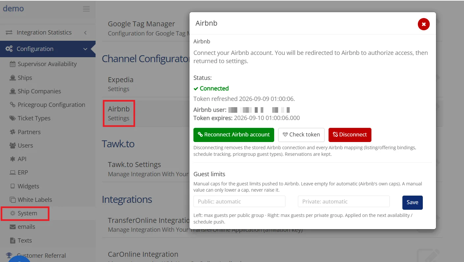Click the red Disconnect button
The height and width of the screenshot is (262, 464).
350,135
